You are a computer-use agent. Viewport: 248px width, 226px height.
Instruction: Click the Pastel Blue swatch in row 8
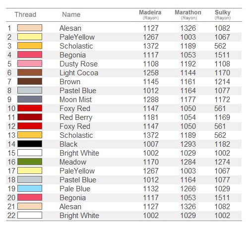(x=30, y=90)
